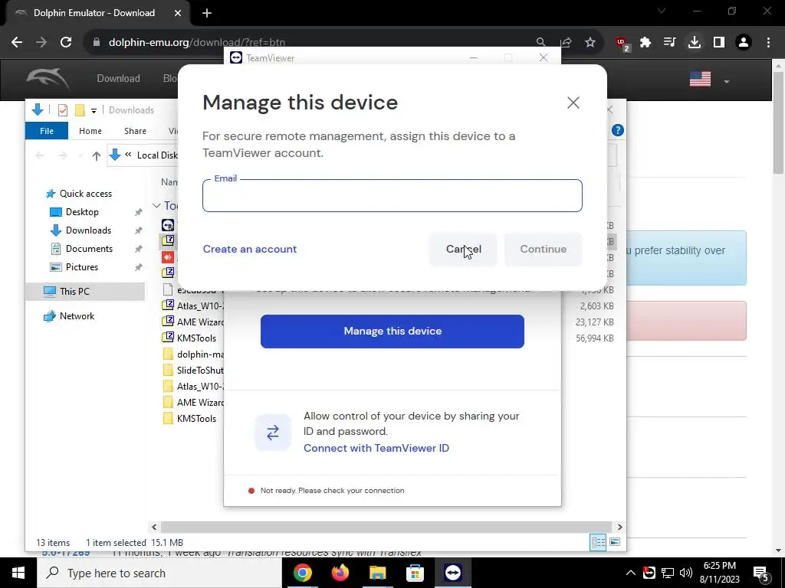Click the site lock icon in address bar
Screen dimensions: 785x588
tap(97, 43)
